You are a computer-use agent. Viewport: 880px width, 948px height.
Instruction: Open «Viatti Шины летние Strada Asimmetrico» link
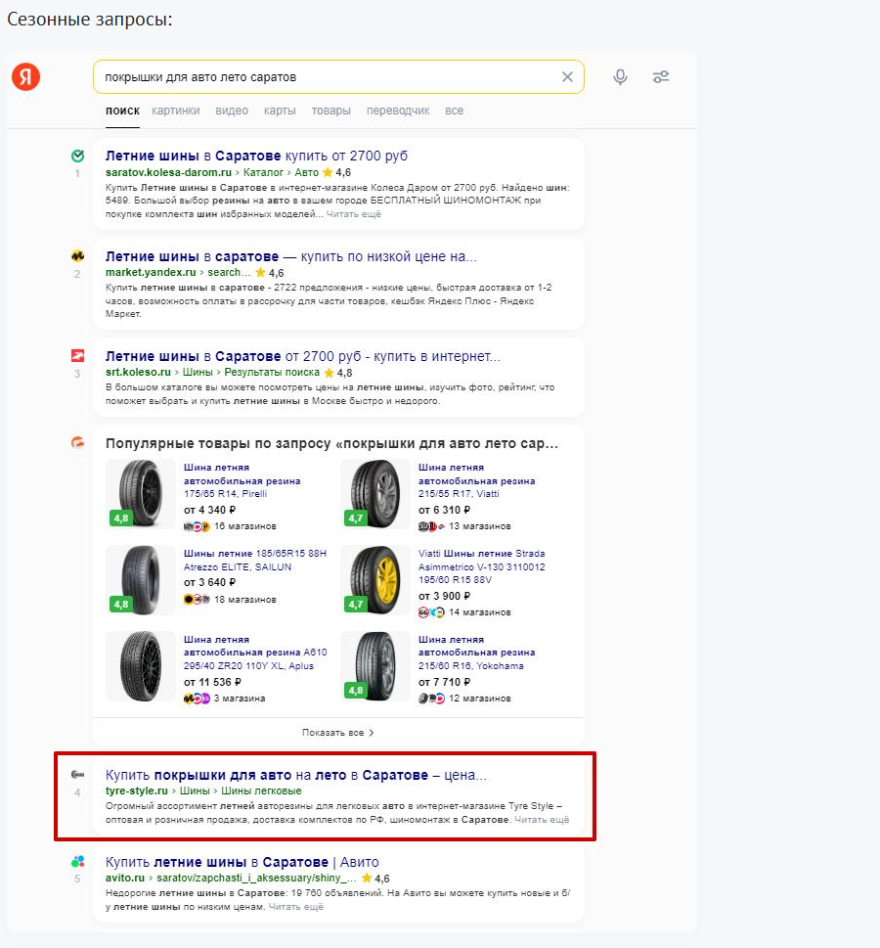(x=482, y=566)
